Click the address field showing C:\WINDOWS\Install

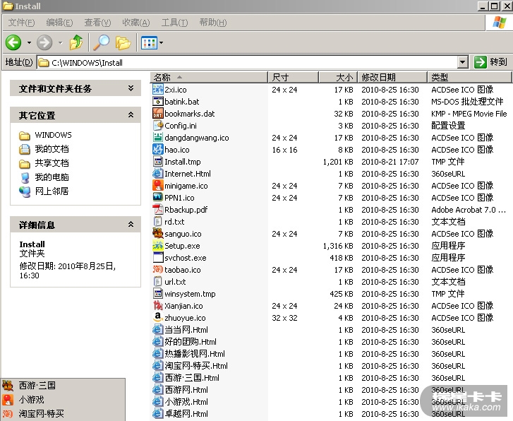[x=247, y=62]
